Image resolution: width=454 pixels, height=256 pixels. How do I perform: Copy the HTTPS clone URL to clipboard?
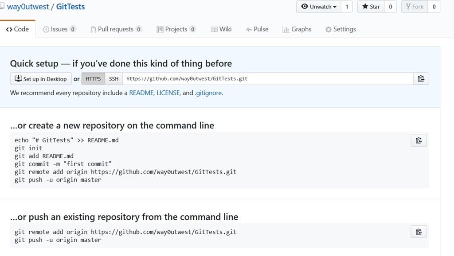click(421, 79)
